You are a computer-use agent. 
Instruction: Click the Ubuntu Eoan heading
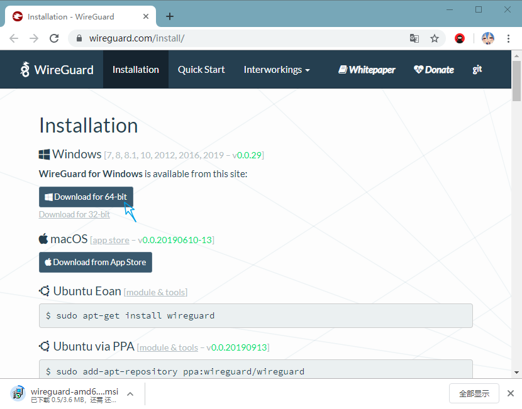[x=87, y=291]
